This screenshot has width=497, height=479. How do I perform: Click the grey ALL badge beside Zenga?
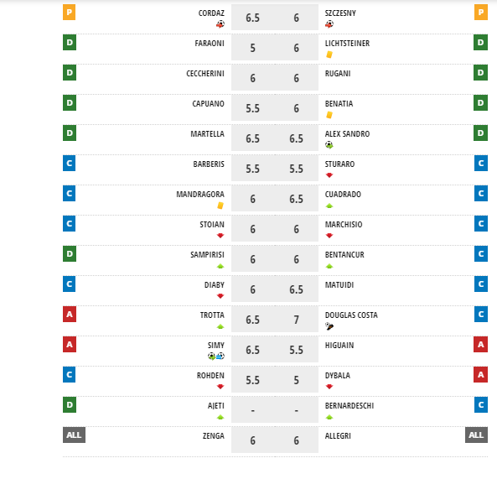tap(74, 435)
